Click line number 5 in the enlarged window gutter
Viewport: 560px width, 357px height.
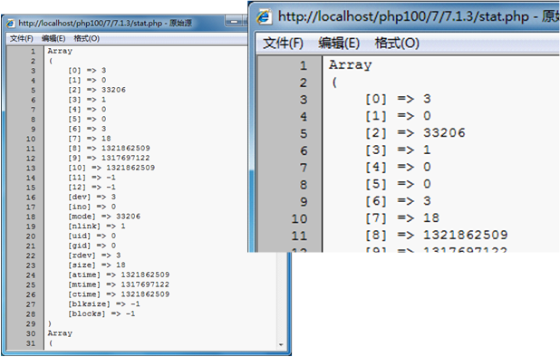(304, 134)
